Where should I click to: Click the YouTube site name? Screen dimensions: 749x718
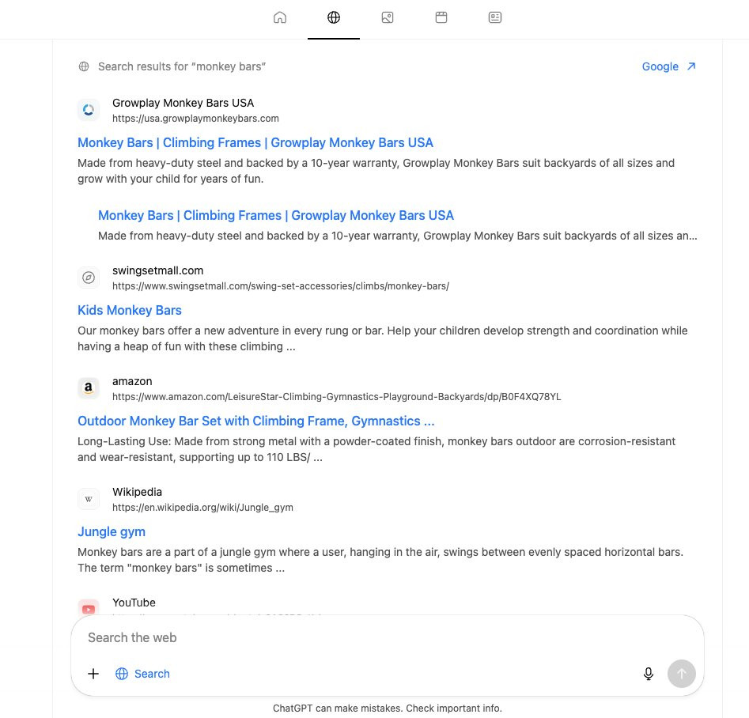[134, 603]
